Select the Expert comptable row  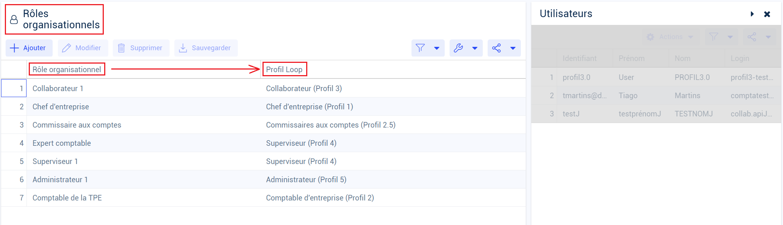[62, 143]
